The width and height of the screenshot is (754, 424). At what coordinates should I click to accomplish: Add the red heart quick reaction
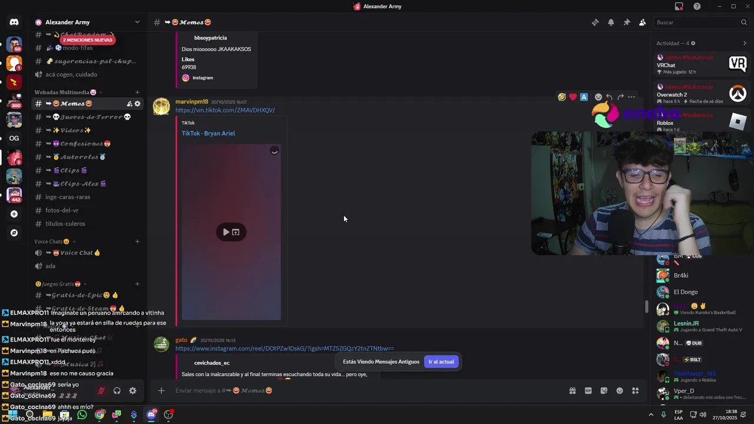point(573,97)
